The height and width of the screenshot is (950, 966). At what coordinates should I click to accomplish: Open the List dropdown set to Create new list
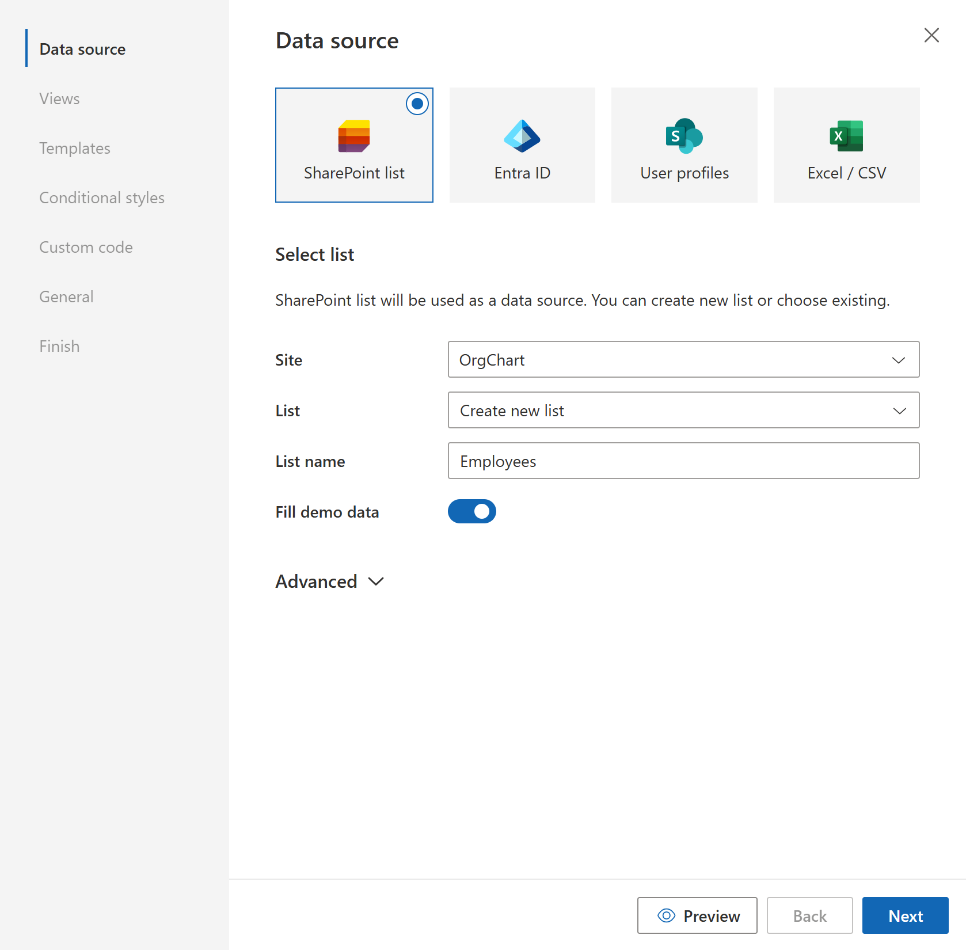click(683, 410)
